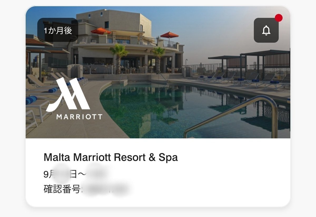Tap the Marriott M logo
The width and height of the screenshot is (316, 217).
click(68, 95)
